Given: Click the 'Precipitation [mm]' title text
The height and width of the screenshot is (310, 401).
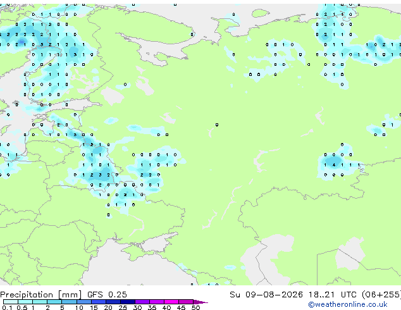Looking at the screenshot, I should tap(41, 295).
